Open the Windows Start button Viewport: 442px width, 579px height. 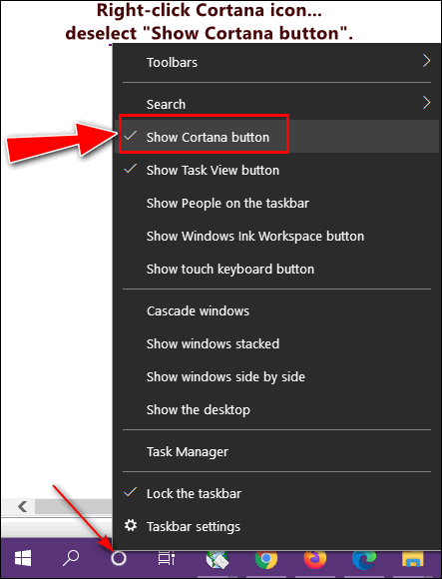23,558
